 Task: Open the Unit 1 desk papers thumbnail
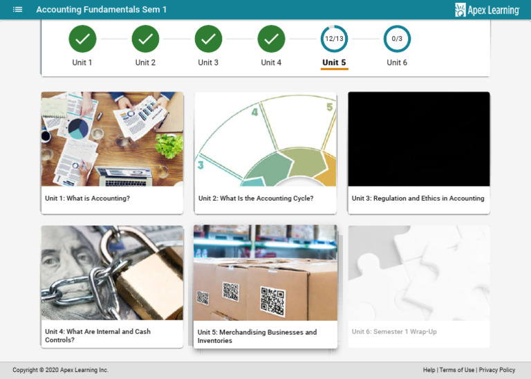[112, 139]
